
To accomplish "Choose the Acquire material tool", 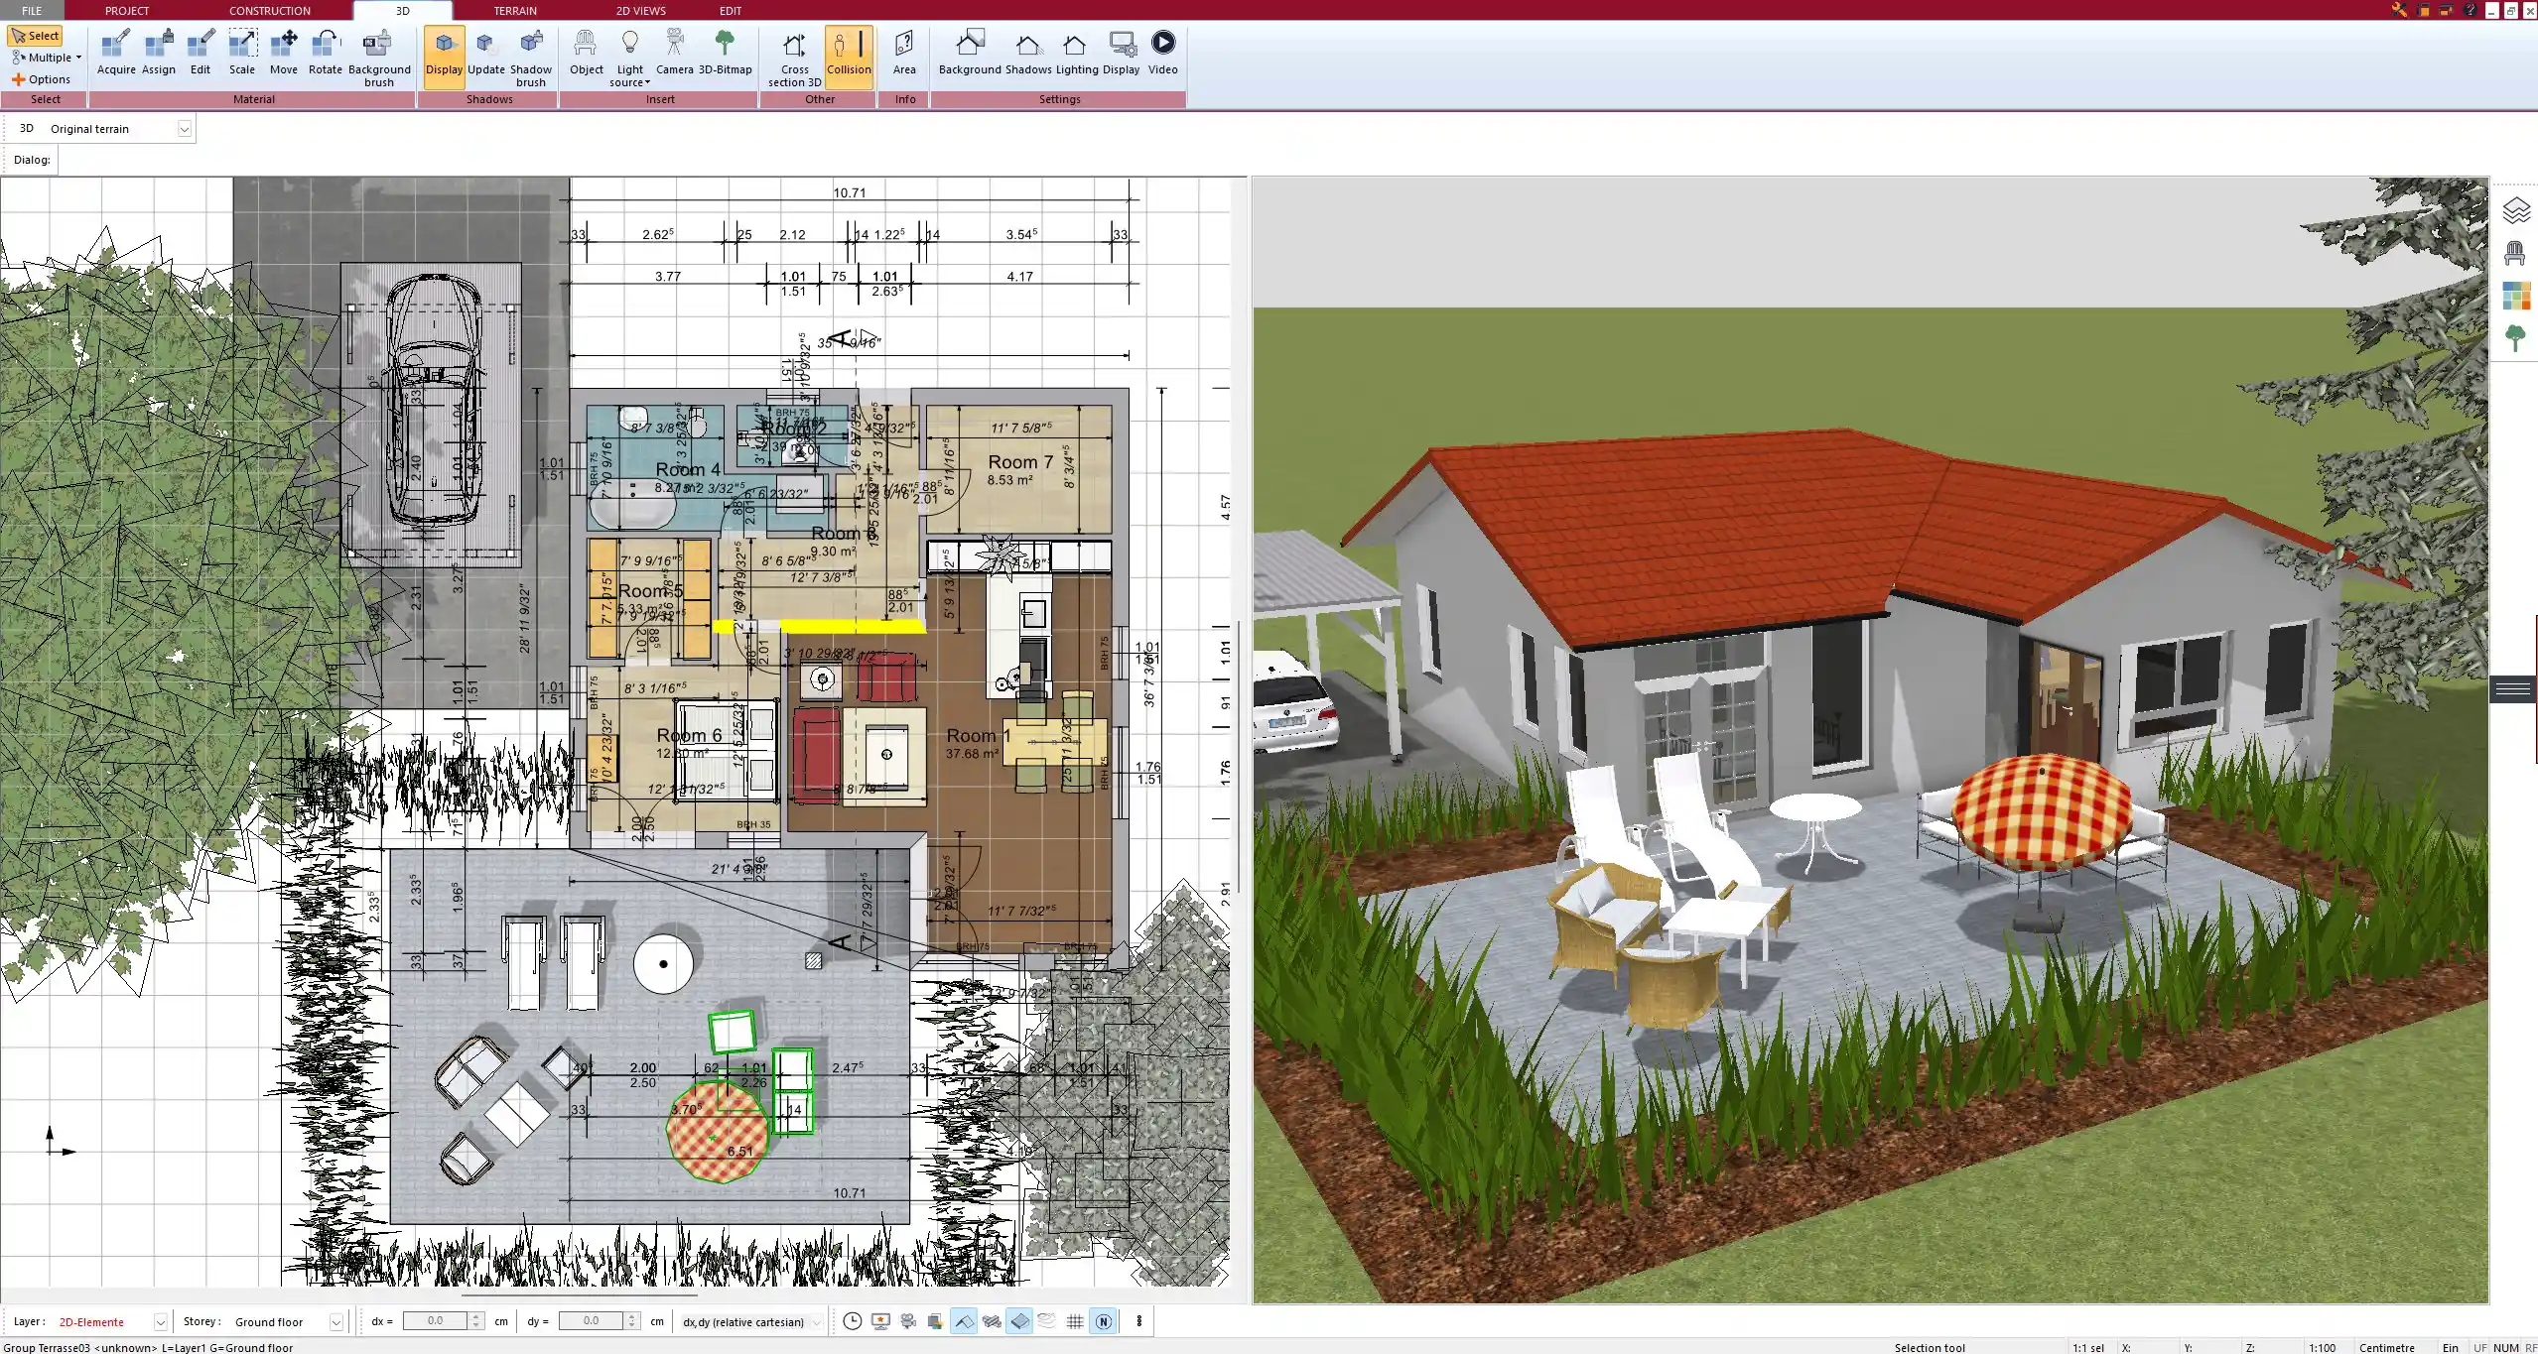I will coord(116,53).
